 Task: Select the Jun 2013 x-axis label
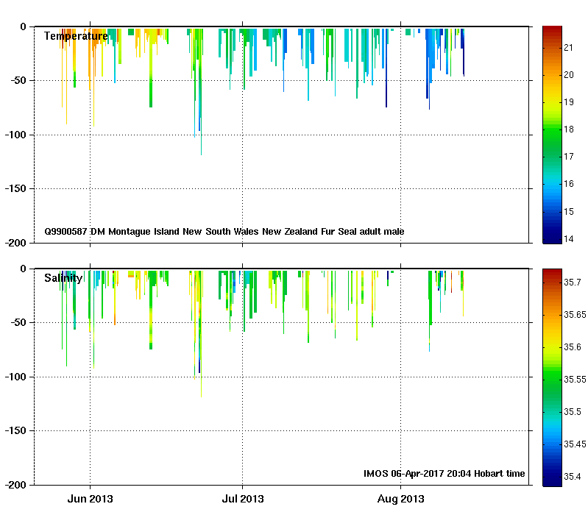coord(91,499)
